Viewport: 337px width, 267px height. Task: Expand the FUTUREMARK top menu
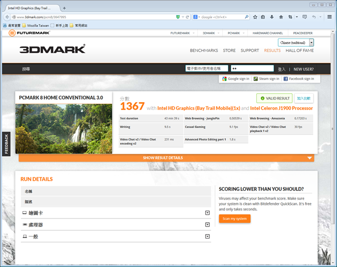[182, 33]
